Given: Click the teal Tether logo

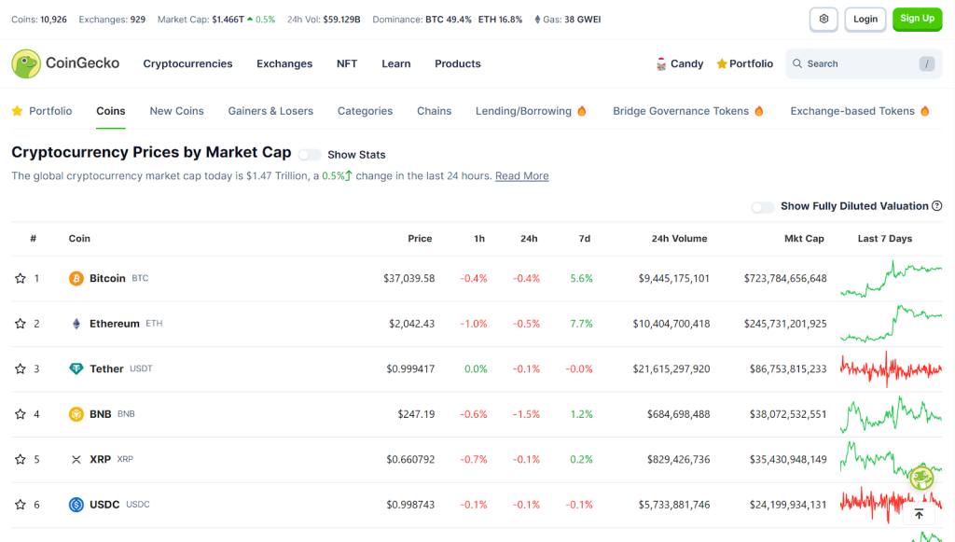Looking at the screenshot, I should (x=76, y=368).
